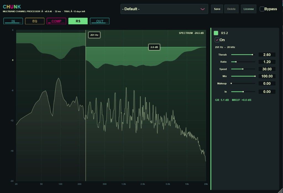The height and width of the screenshot is (193, 283).
Task: Click the Speed value field 30.00
Action: click(267, 69)
